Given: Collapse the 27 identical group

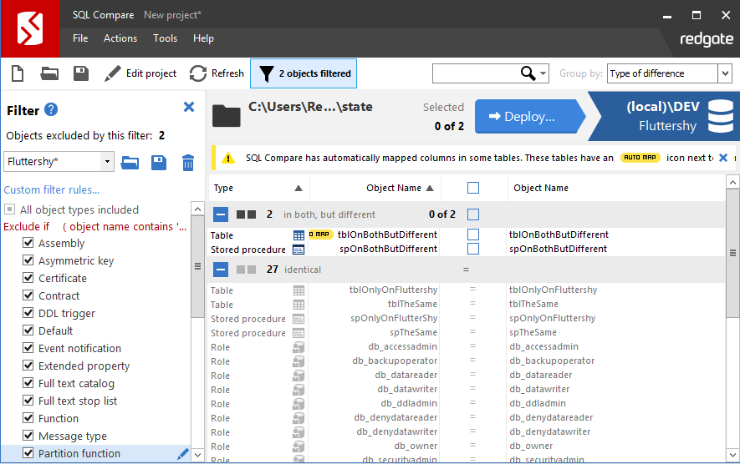Looking at the screenshot, I should [x=221, y=270].
